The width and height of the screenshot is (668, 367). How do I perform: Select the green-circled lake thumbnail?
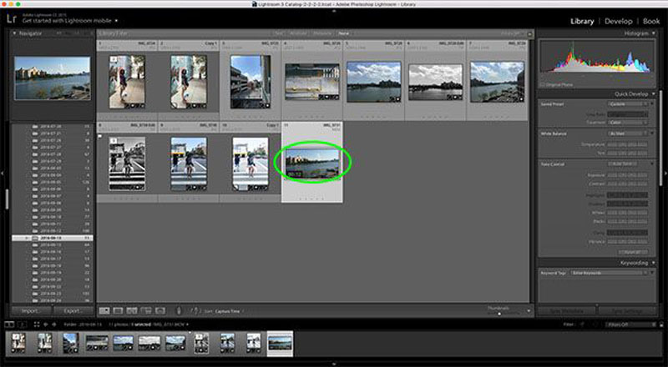312,161
